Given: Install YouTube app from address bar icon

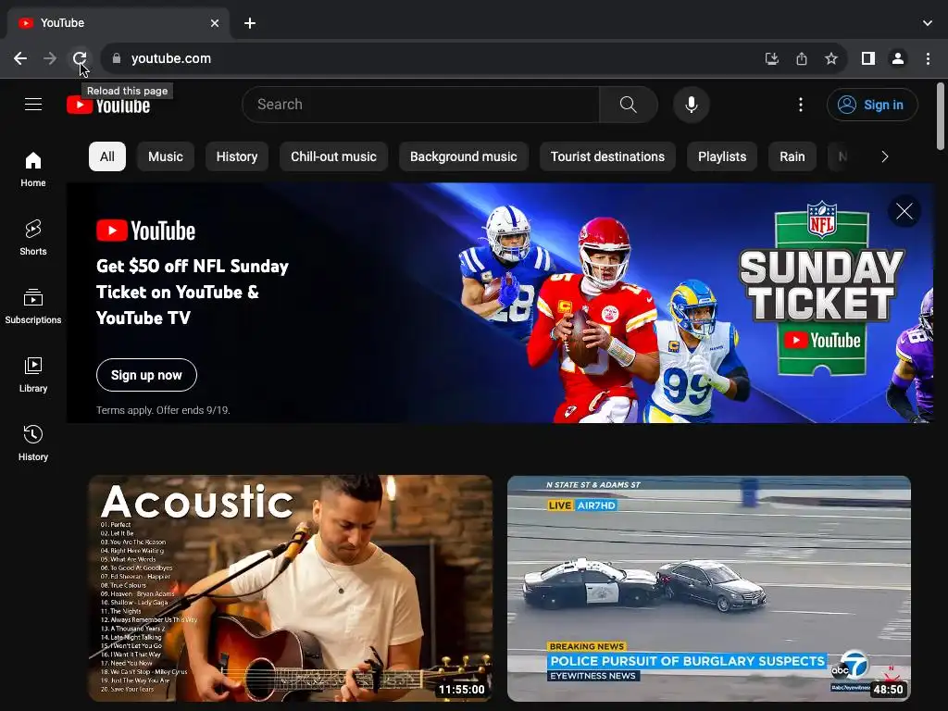Looking at the screenshot, I should (771, 58).
